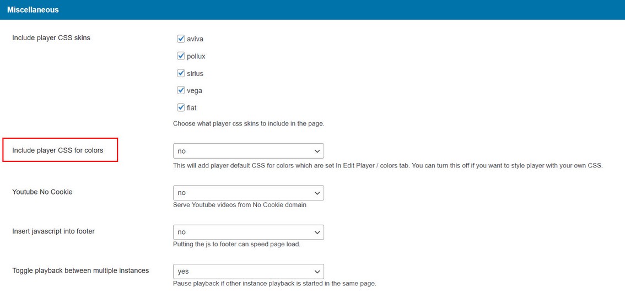The image size is (625, 298).
Task: Expand the Toggle playback between instances dropdown
Action: coord(249,272)
